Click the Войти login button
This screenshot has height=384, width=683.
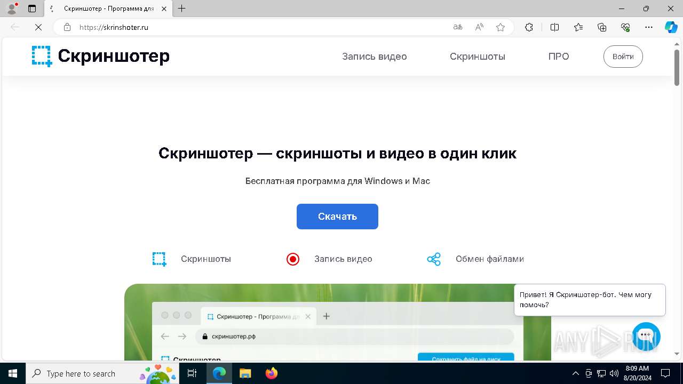point(623,57)
